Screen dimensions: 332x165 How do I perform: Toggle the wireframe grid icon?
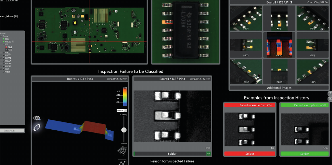pyautogui.click(x=122, y=151)
